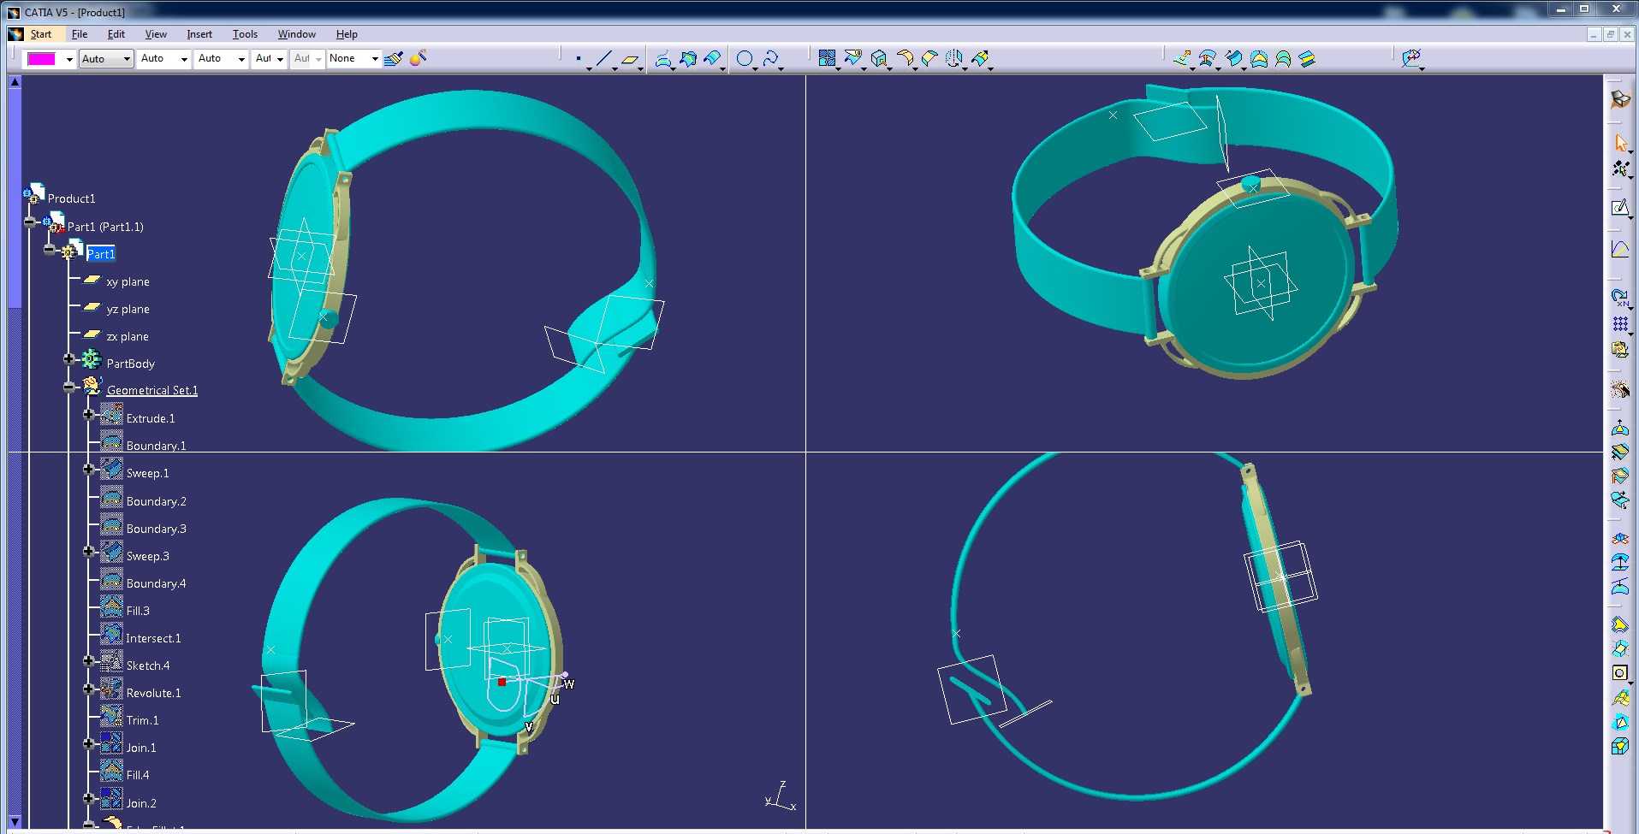
Task: Click the Extrapolate surface icon
Action: coord(981,58)
